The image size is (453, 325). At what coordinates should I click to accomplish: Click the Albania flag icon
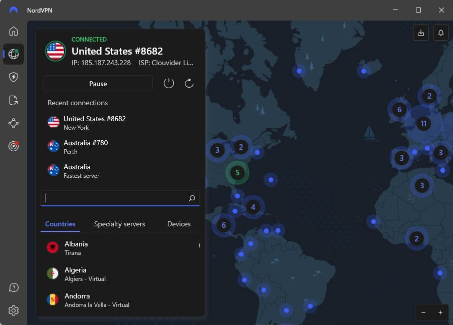click(53, 247)
